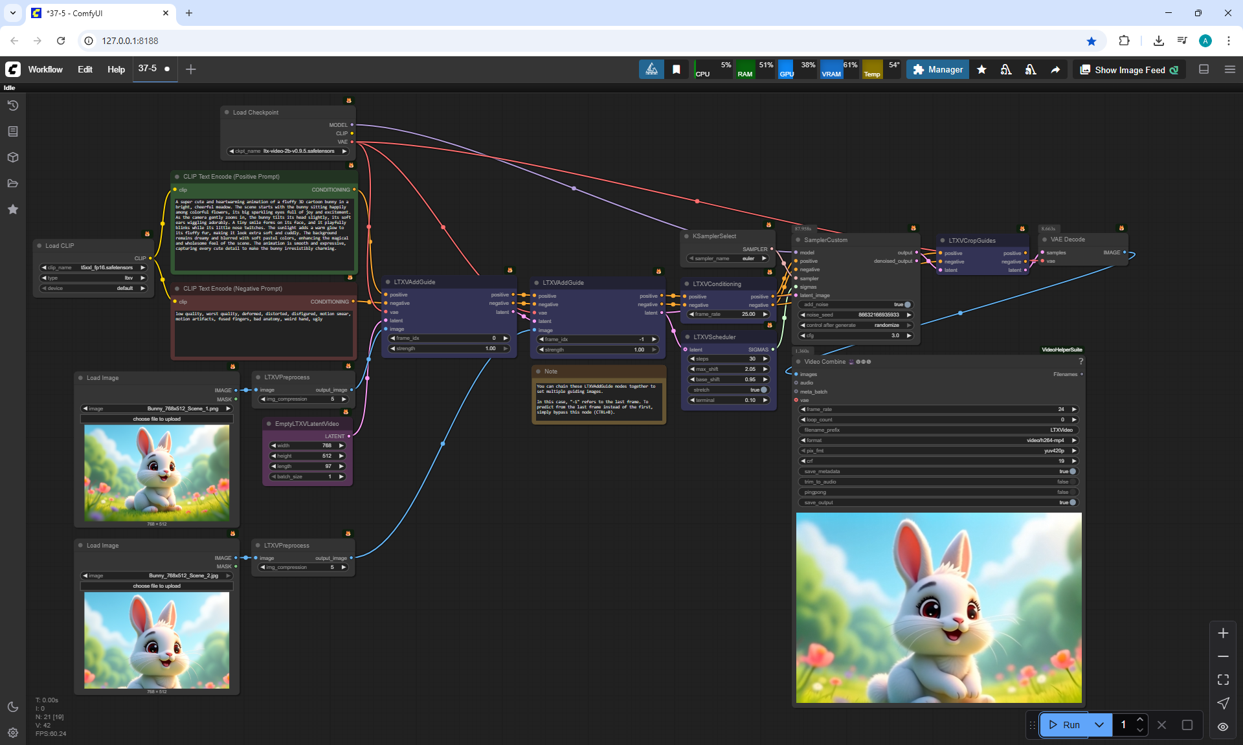
Task: Open settings gear in sidebar
Action: [12, 733]
